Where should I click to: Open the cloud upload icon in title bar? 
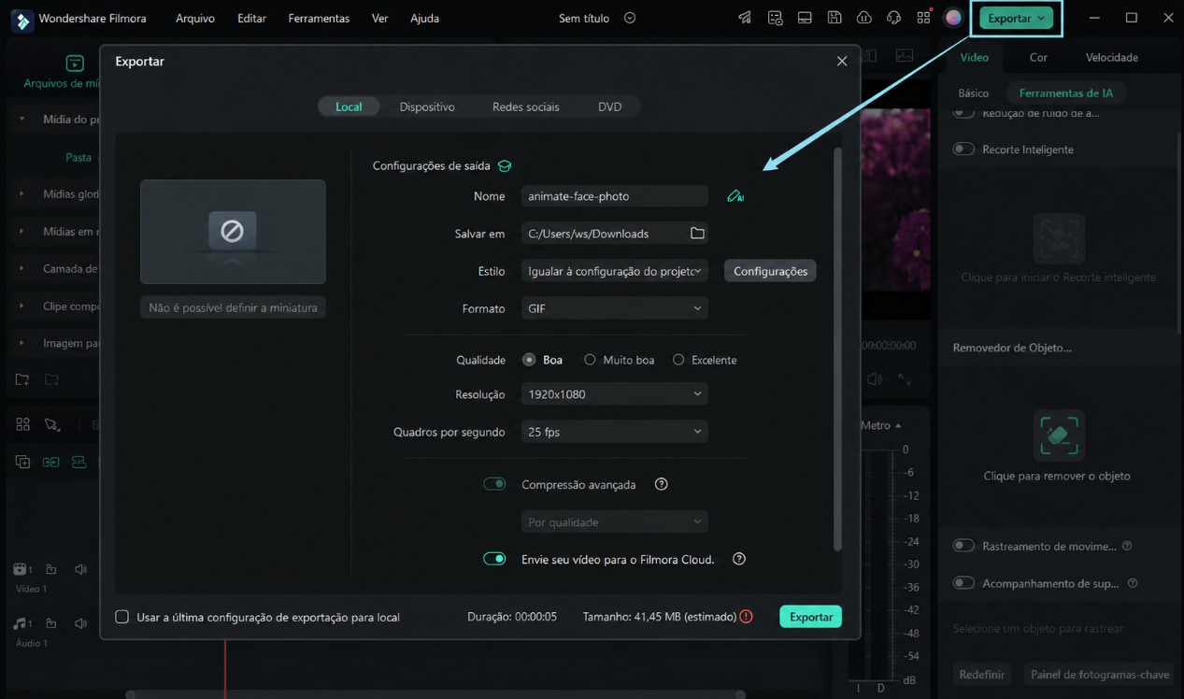(x=864, y=18)
